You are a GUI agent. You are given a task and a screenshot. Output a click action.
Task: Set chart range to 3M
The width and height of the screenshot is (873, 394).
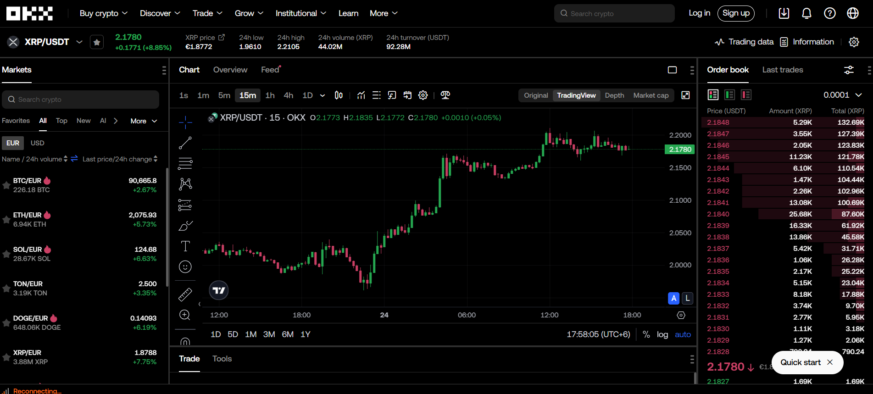269,334
